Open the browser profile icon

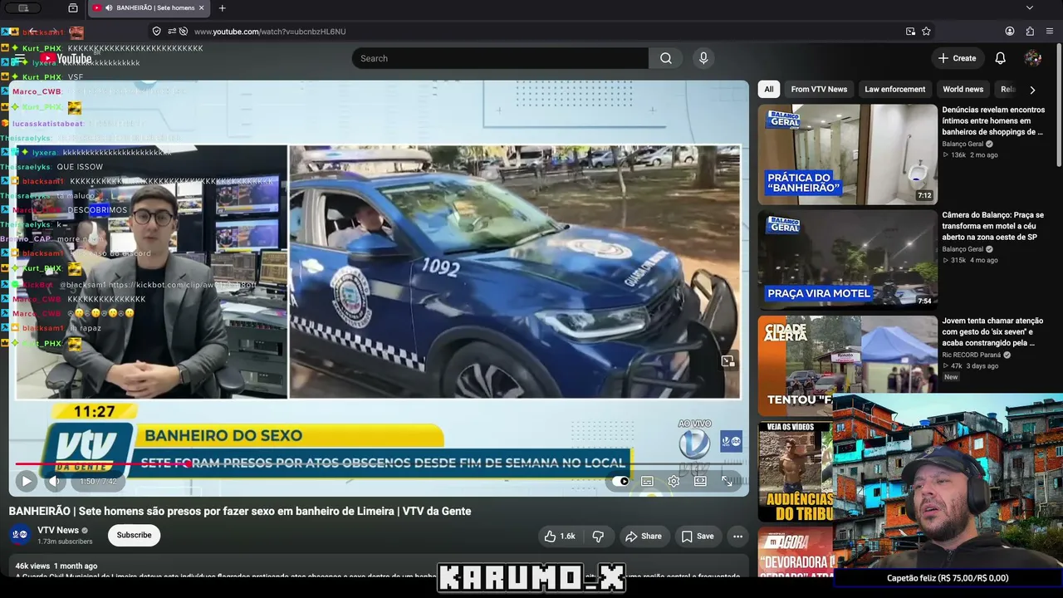tap(1010, 32)
